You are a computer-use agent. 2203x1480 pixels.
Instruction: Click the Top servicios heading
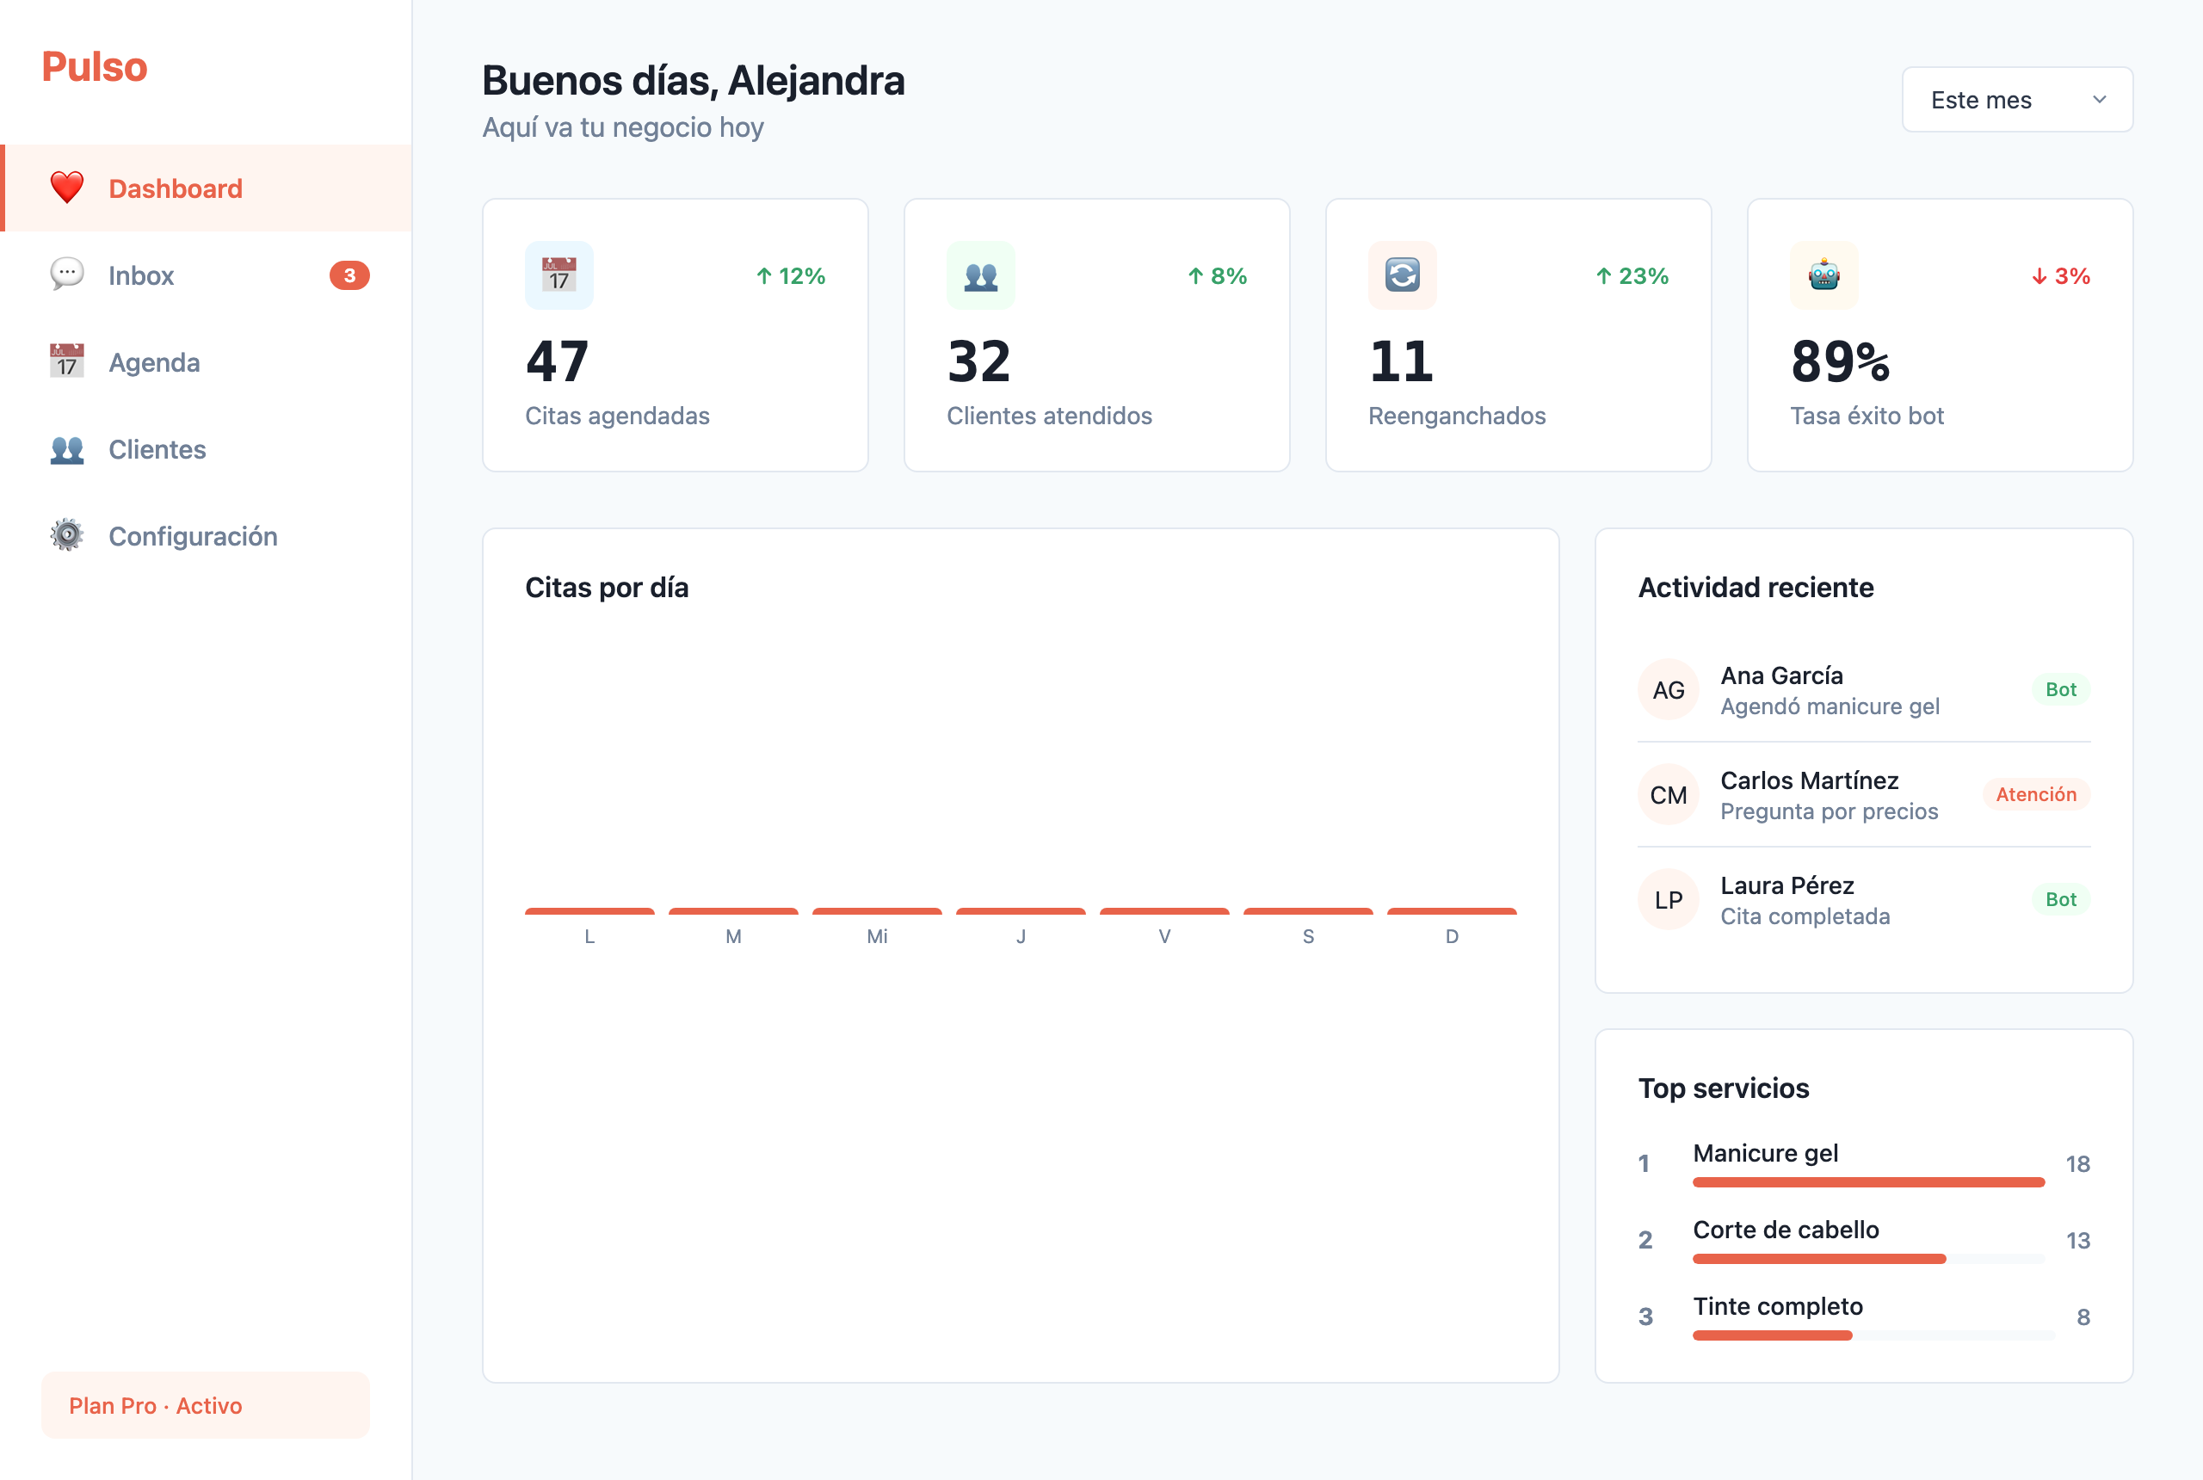click(1724, 1088)
